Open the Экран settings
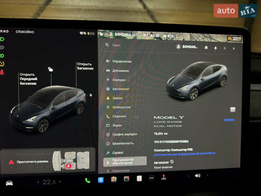Image resolution: width=261 pixels, height=196 pixels. [114, 125]
